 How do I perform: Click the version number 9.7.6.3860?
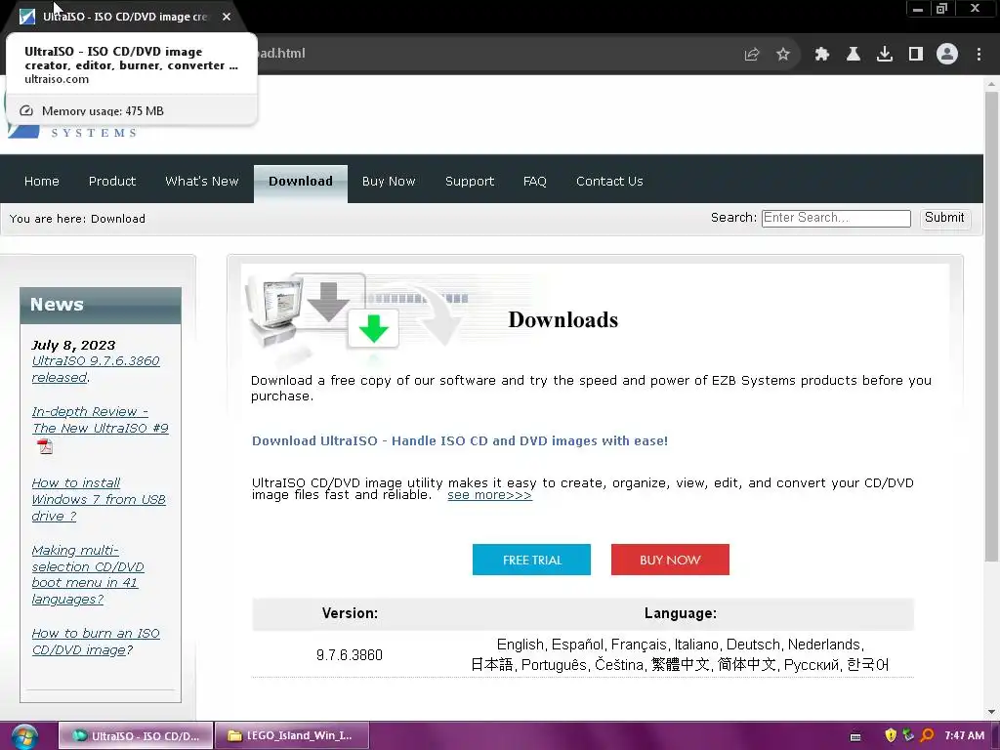point(349,655)
